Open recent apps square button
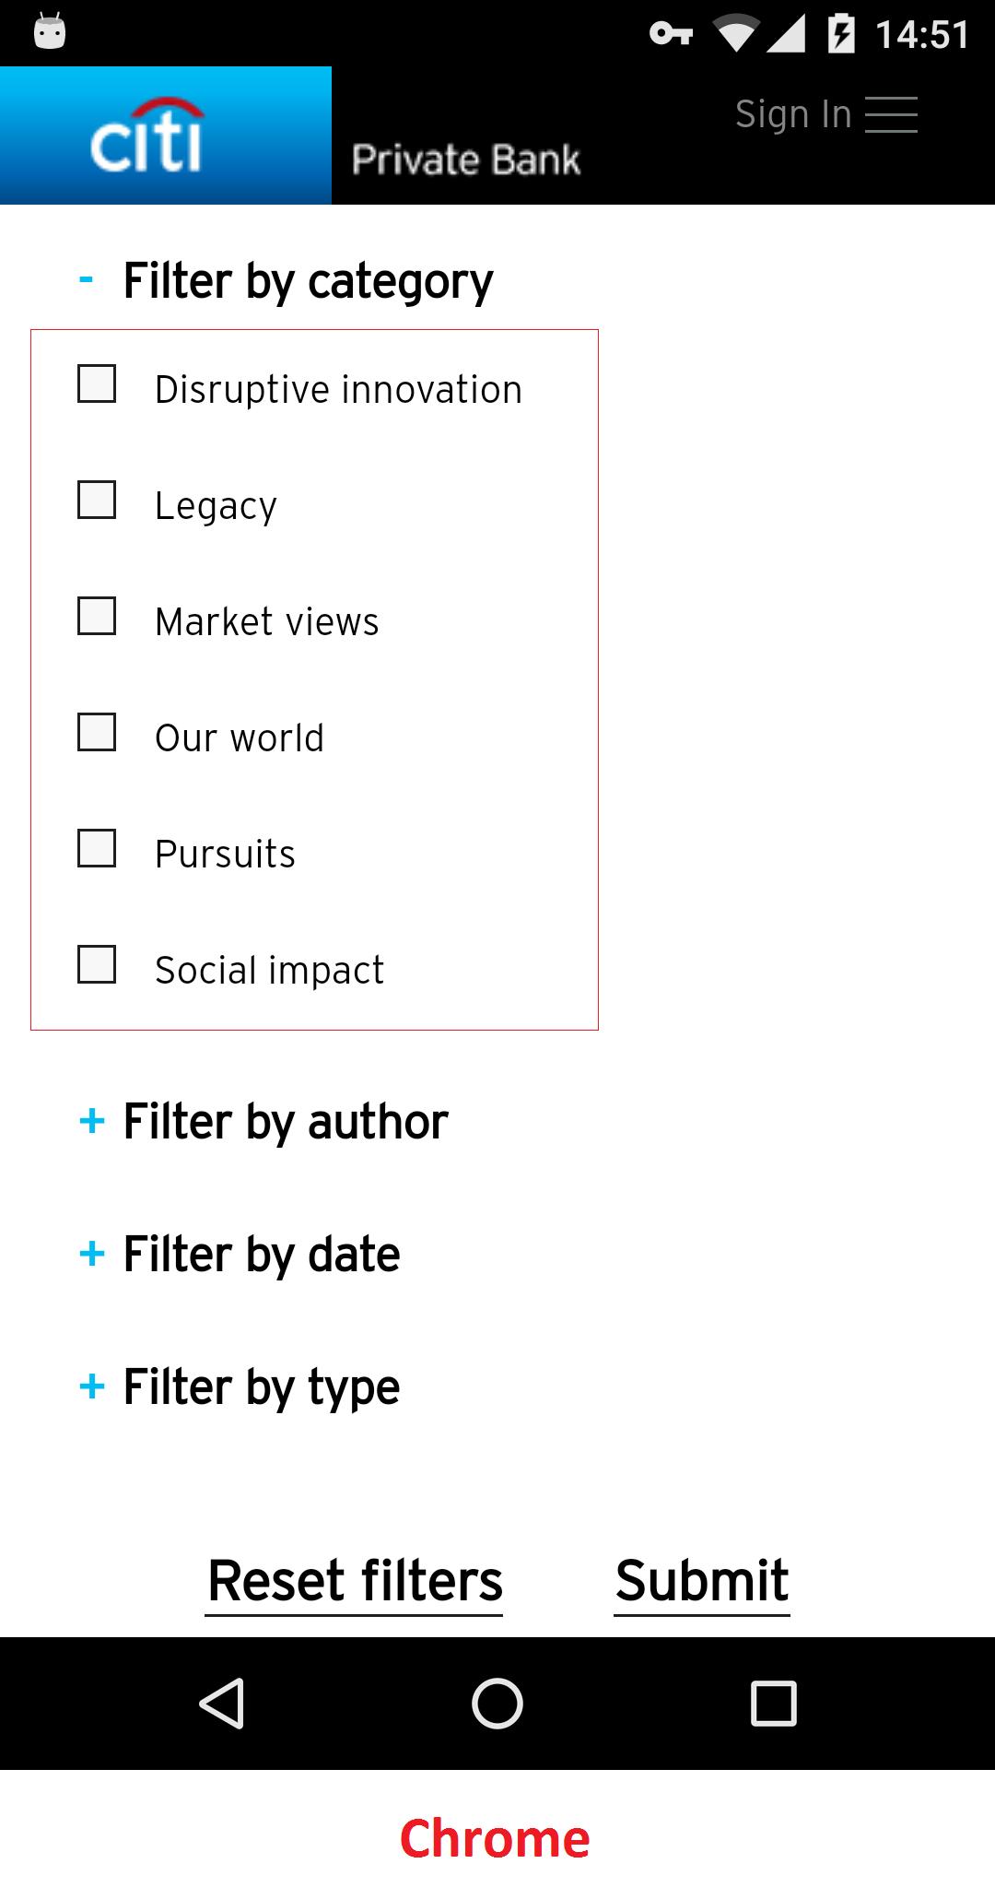 (773, 1703)
